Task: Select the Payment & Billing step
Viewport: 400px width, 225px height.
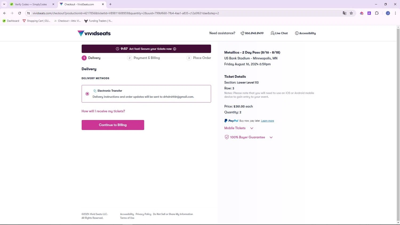Action: pyautogui.click(x=143, y=58)
